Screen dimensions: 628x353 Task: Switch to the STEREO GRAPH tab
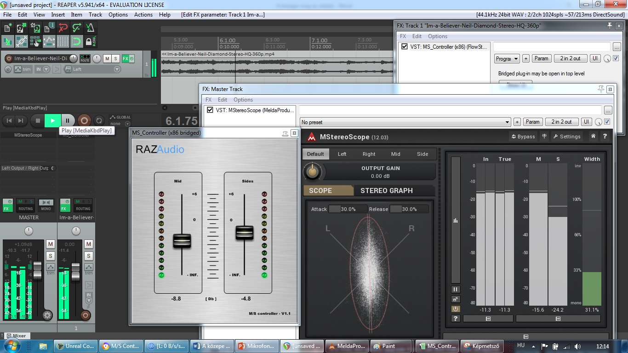[x=386, y=191]
